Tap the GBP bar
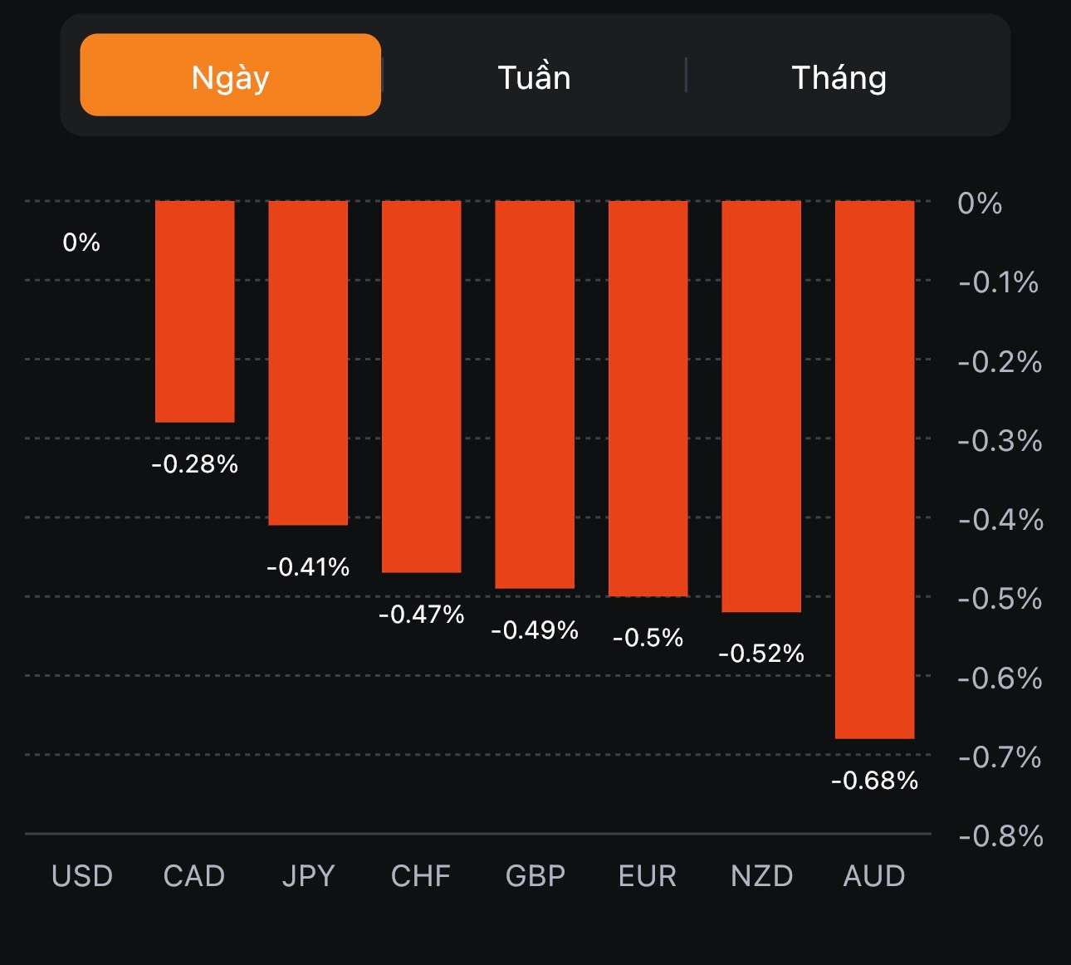 (x=535, y=394)
